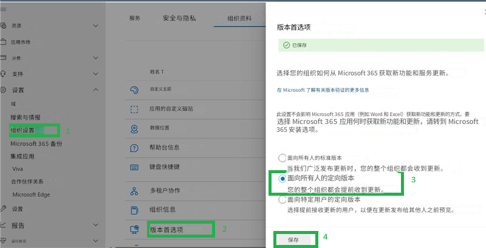Expand the 资源 section chevron
This screenshot has height=248, width=486.
pos(96,26)
